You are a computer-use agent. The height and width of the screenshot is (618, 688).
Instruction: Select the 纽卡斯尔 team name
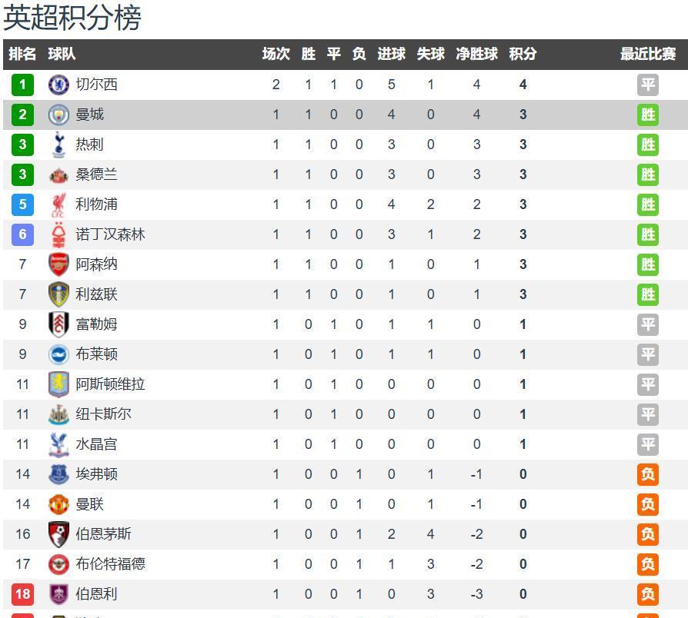click(x=103, y=414)
